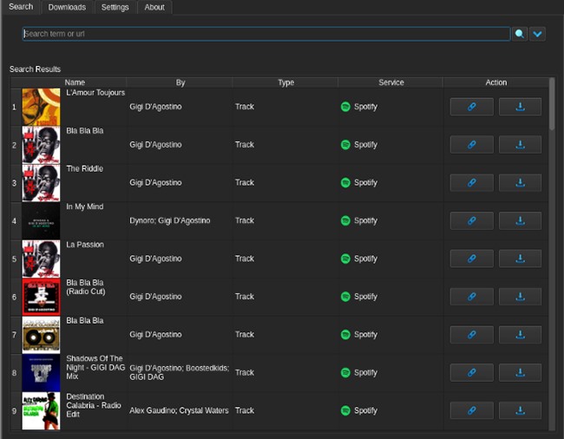Viewport: 564px width, 439px height.
Task: Copy link for La Passion
Action: (x=471, y=259)
